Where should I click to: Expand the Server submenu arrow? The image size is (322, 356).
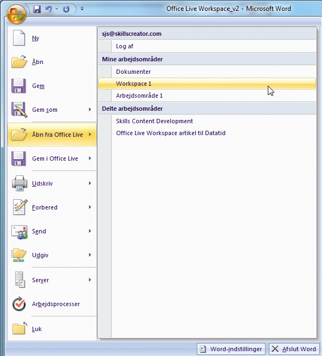pos(90,279)
